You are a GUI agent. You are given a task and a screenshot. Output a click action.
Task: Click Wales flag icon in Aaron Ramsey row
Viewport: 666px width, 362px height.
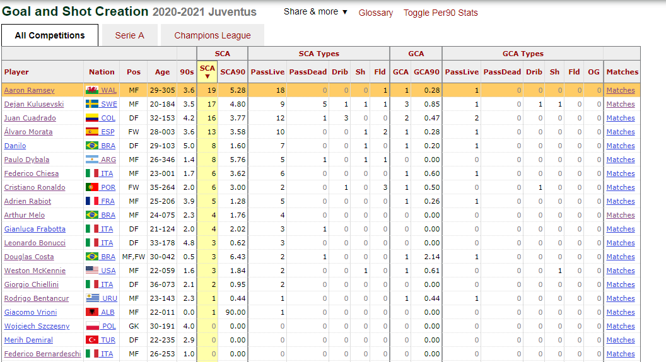point(92,90)
